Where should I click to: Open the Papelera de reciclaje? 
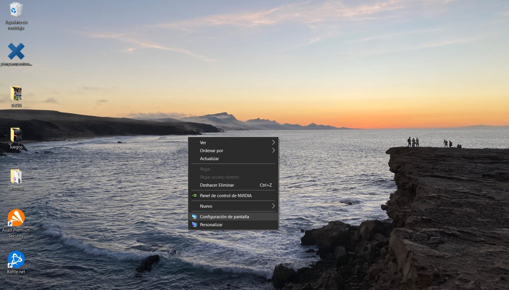pos(16,10)
